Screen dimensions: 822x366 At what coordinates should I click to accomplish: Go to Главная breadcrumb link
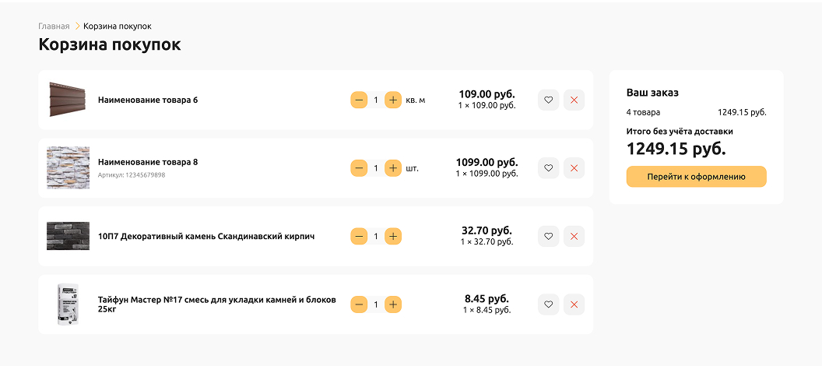[x=54, y=26]
